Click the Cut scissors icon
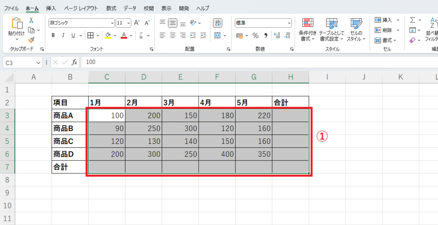This screenshot has width=438, height=225. point(31,20)
